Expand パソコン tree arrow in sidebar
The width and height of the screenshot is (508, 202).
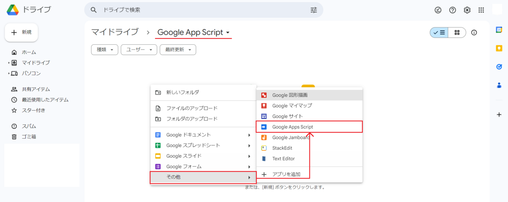pos(8,74)
